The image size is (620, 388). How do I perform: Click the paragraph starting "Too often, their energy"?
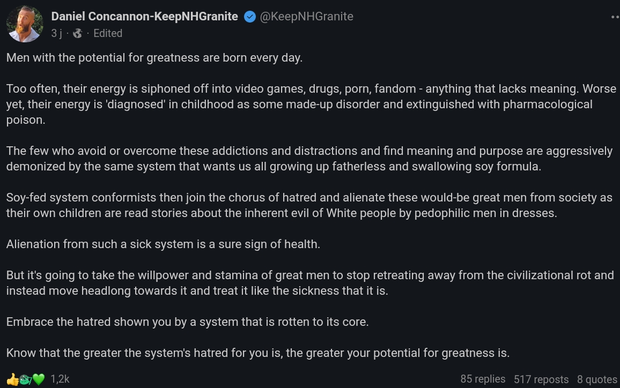click(310, 104)
